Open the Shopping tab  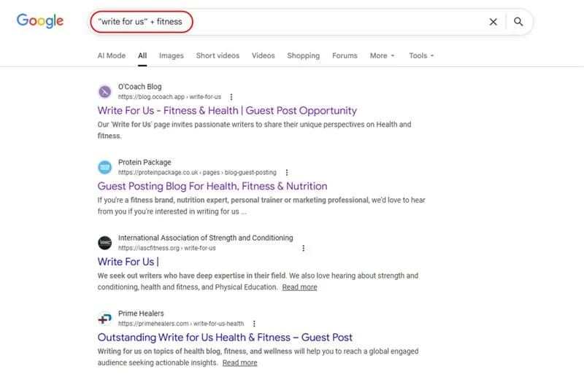(304, 55)
